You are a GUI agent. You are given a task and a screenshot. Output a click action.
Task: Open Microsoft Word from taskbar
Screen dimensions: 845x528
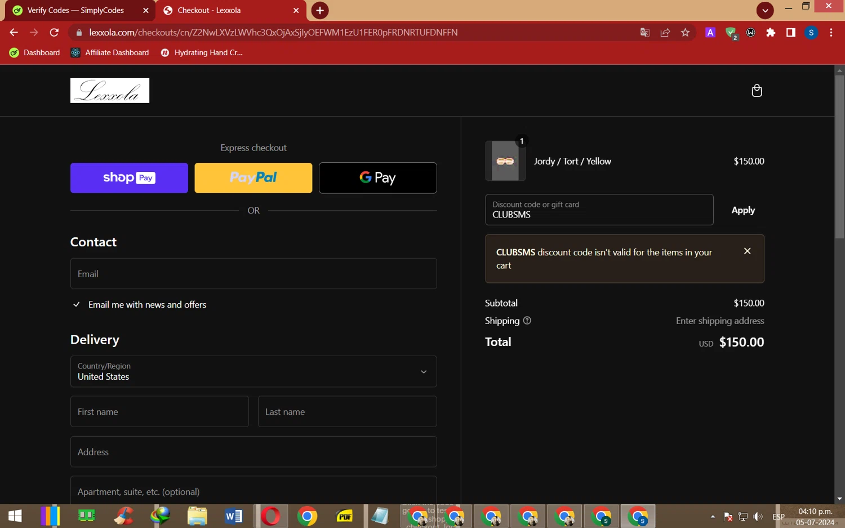pos(233,516)
